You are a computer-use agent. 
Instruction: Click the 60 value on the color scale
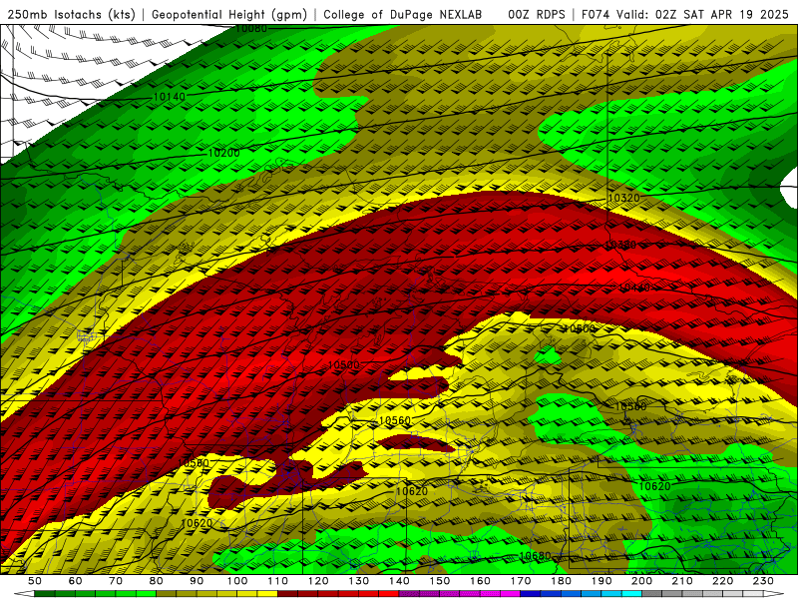(x=76, y=581)
